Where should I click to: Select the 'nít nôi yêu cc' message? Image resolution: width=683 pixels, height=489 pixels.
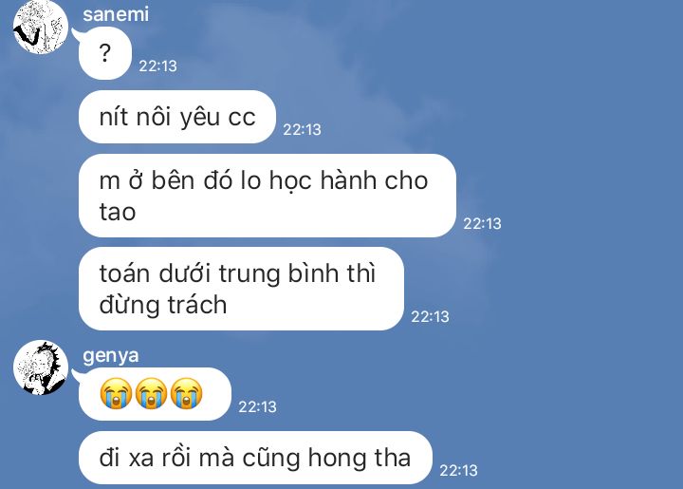click(177, 117)
